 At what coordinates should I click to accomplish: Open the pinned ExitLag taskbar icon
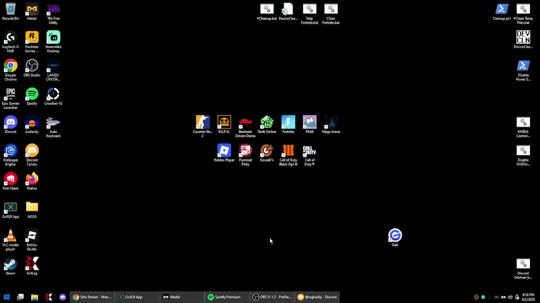(x=49, y=297)
